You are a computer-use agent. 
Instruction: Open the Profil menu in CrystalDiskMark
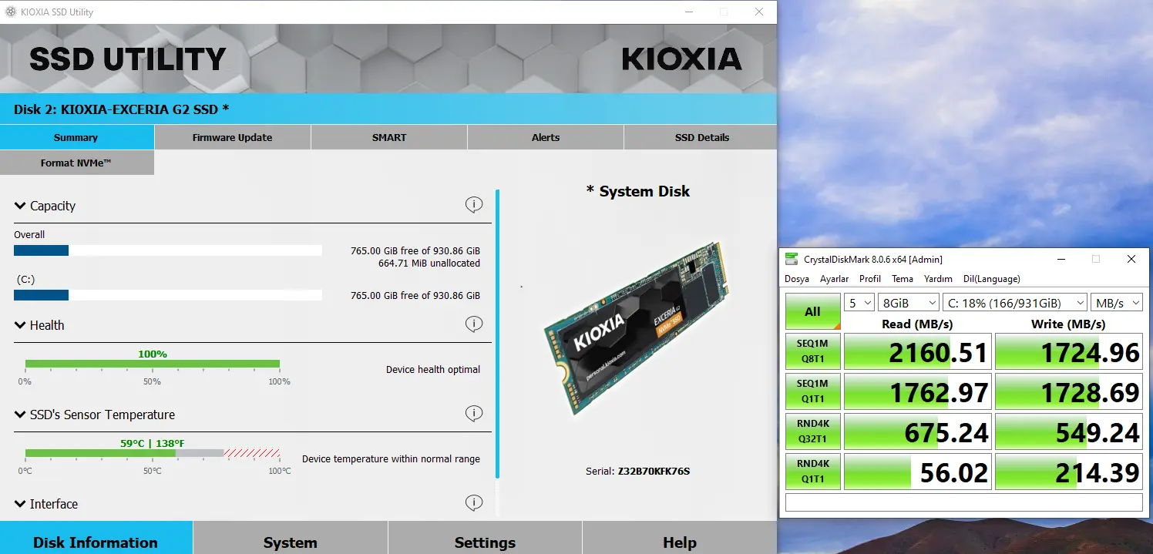tap(870, 279)
